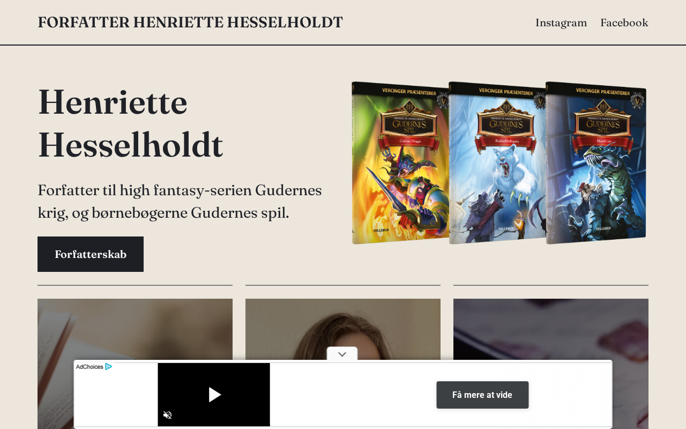Select the blue HeartCore book cover
686x429 pixels.
[596, 163]
